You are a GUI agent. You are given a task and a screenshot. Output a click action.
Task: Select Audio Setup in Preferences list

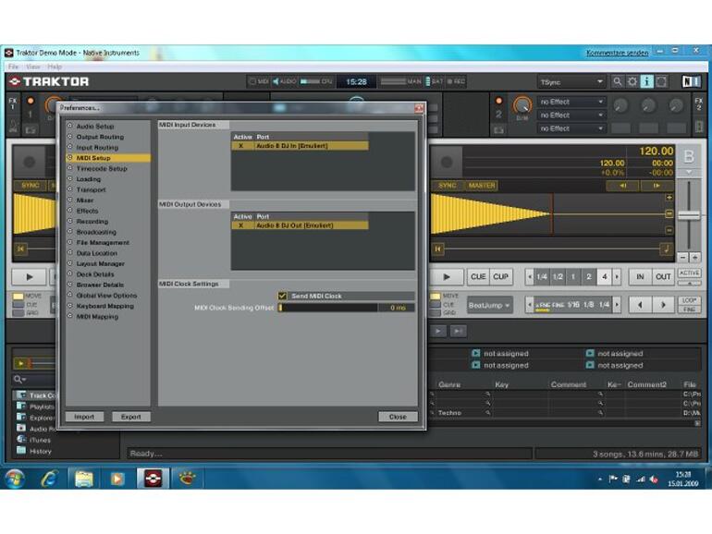[x=95, y=127]
